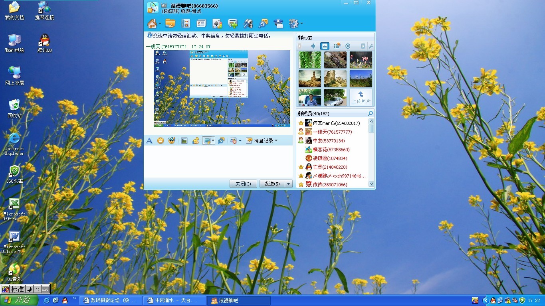Select the photos view in 群动态 panel
Image resolution: width=545 pixels, height=306 pixels.
(325, 46)
